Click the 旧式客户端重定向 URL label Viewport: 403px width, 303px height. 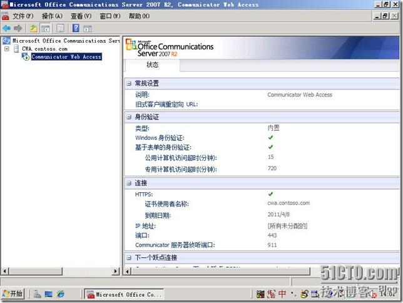coord(166,105)
